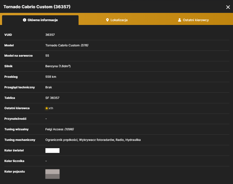The width and height of the screenshot is (233, 184).
Task: Click the model value Tornado Cabrio Custom
Action: click(62, 45)
